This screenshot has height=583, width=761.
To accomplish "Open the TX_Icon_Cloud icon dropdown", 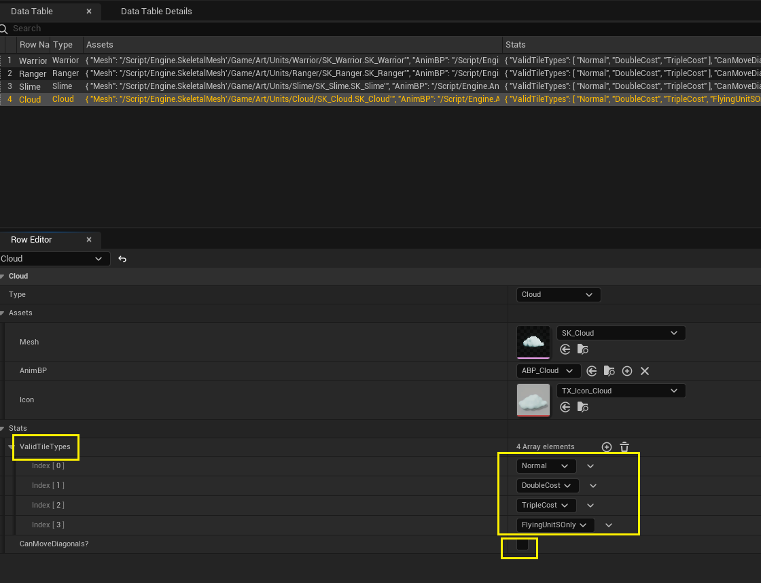I will pos(621,391).
